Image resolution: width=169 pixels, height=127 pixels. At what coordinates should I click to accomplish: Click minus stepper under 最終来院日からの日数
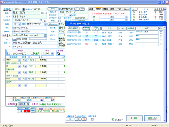click(x=76, y=119)
